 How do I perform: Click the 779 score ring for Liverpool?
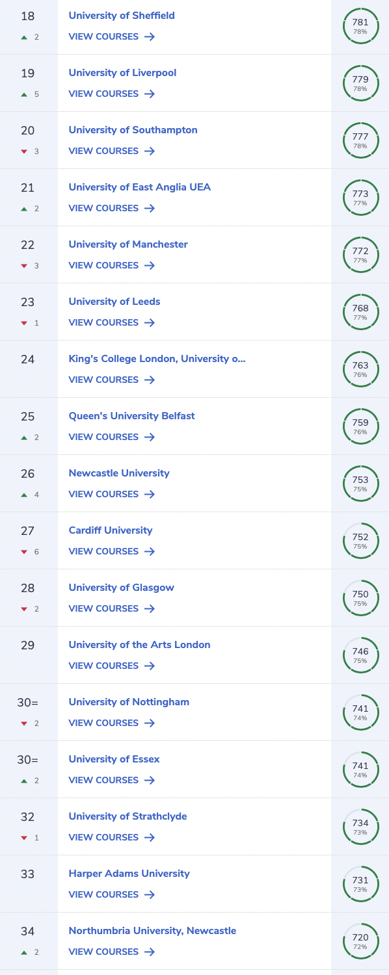tap(360, 83)
